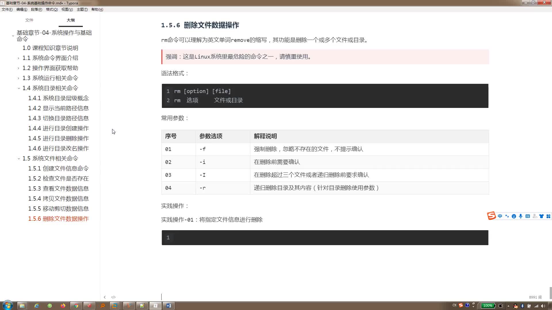Open network signal tray icon
This screenshot has width=552, height=310.
536,306
